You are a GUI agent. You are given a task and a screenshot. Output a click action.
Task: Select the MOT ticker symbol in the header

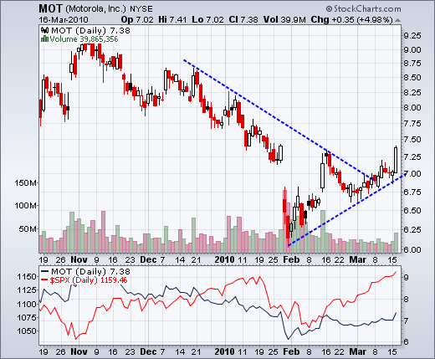point(50,8)
